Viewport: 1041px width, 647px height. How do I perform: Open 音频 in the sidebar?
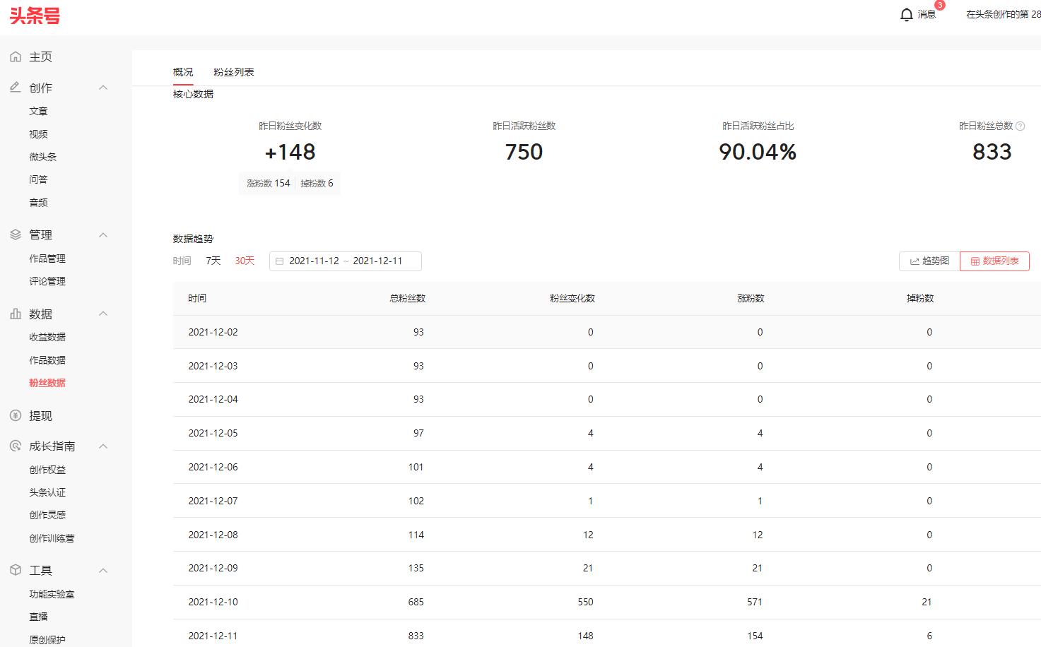pos(38,203)
